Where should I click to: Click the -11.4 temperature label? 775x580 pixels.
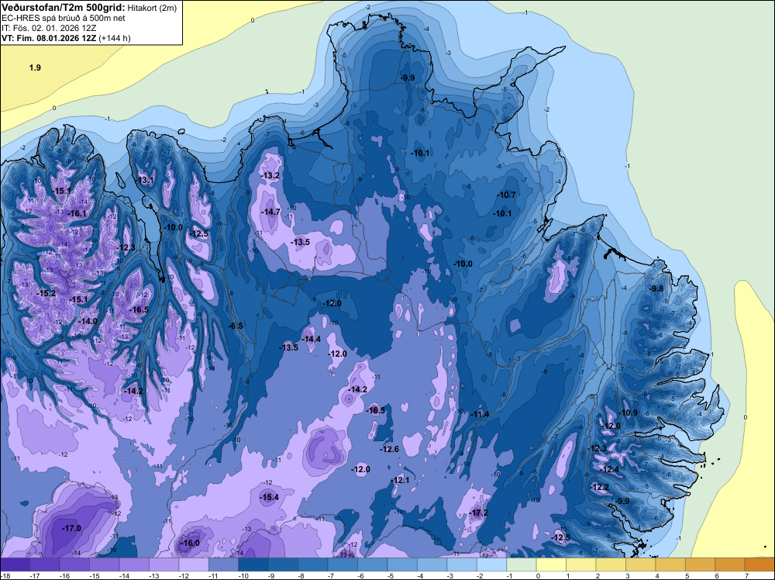click(480, 414)
